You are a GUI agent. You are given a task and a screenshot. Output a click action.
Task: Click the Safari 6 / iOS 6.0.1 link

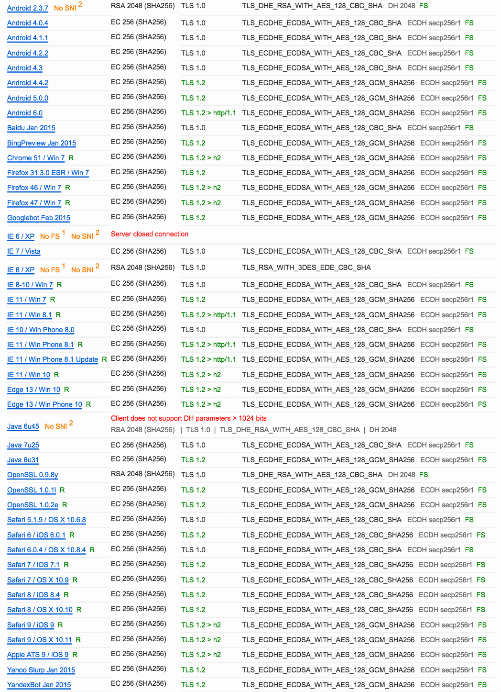pos(36,535)
